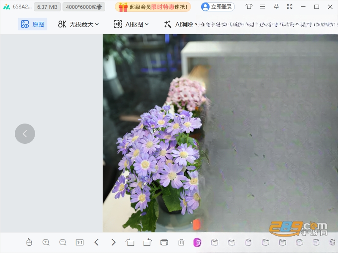Pin the window on top
338x253 pixels.
click(x=276, y=7)
